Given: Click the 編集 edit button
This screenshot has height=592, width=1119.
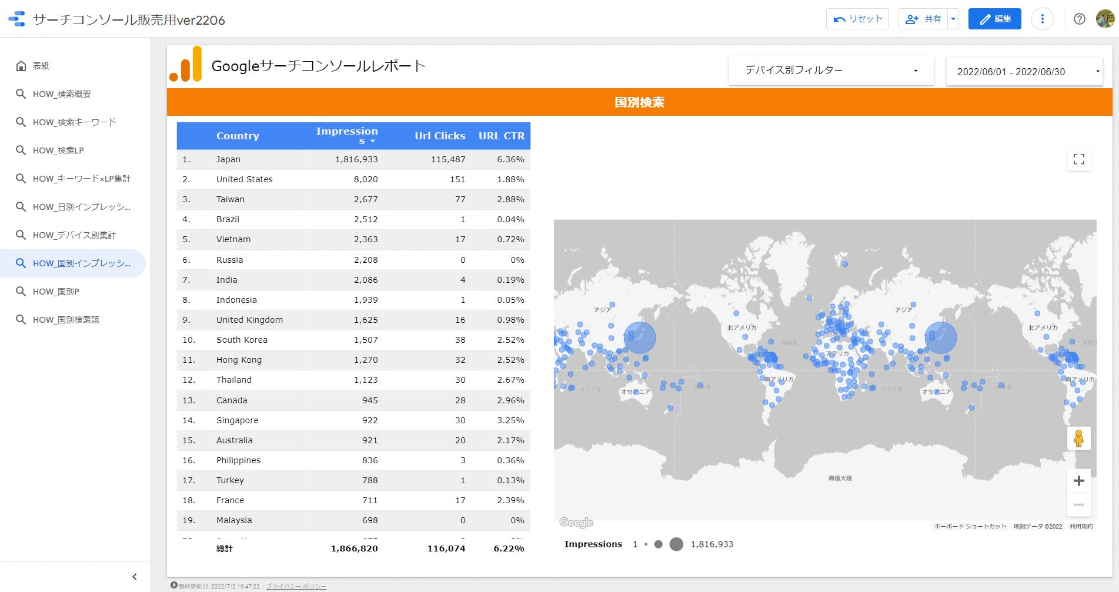Looking at the screenshot, I should point(995,19).
